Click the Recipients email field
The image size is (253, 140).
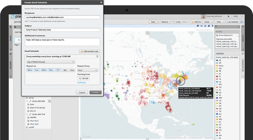click(x=62, y=17)
